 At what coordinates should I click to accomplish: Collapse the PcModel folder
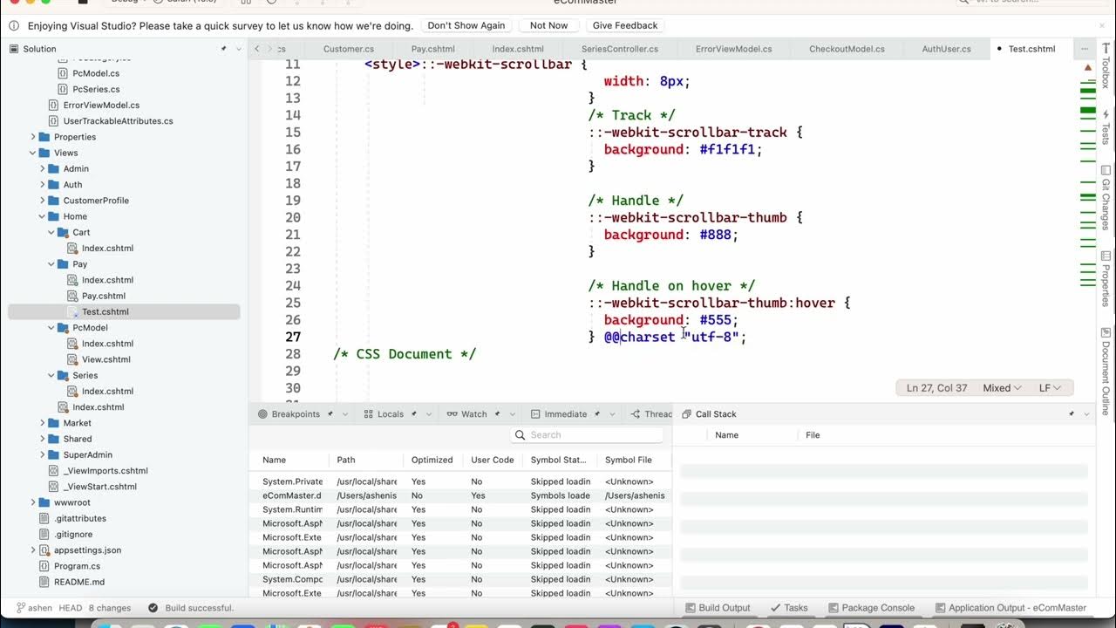(51, 328)
